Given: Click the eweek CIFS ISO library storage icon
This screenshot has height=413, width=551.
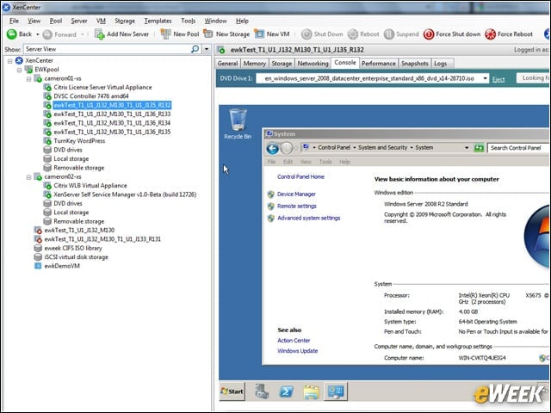Looking at the screenshot, I should [x=38, y=248].
